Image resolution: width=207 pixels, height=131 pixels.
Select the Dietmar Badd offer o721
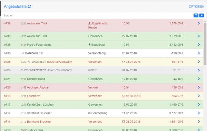102,79
